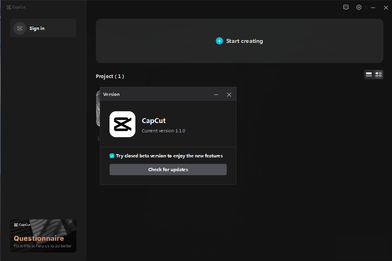The width and height of the screenshot is (392, 261).
Task: Sign in to CapCut account
Action: [x=43, y=28]
